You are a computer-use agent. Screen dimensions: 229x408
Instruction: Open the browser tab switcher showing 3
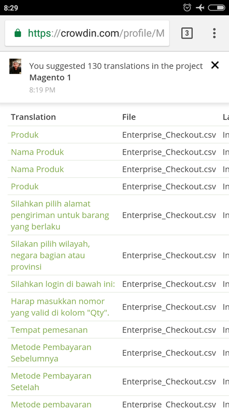pyautogui.click(x=187, y=33)
